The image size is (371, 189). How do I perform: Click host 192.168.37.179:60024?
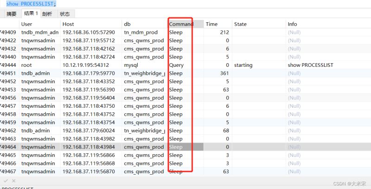pyautogui.click(x=89, y=130)
